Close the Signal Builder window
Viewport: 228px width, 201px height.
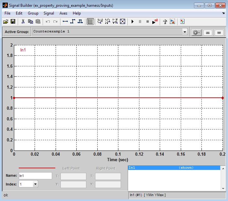[221, 6]
